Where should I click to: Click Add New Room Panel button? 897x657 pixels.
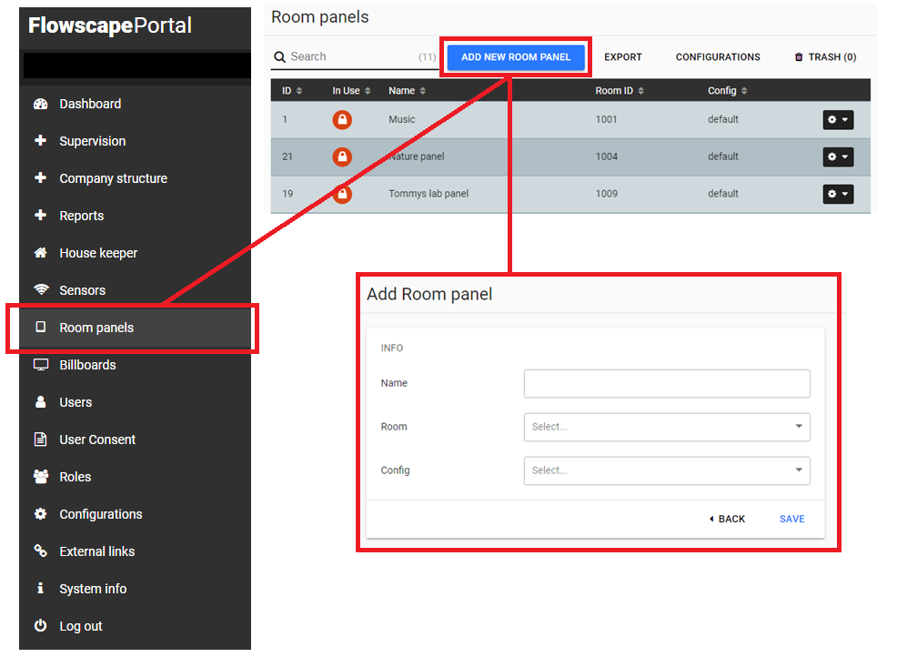[516, 57]
